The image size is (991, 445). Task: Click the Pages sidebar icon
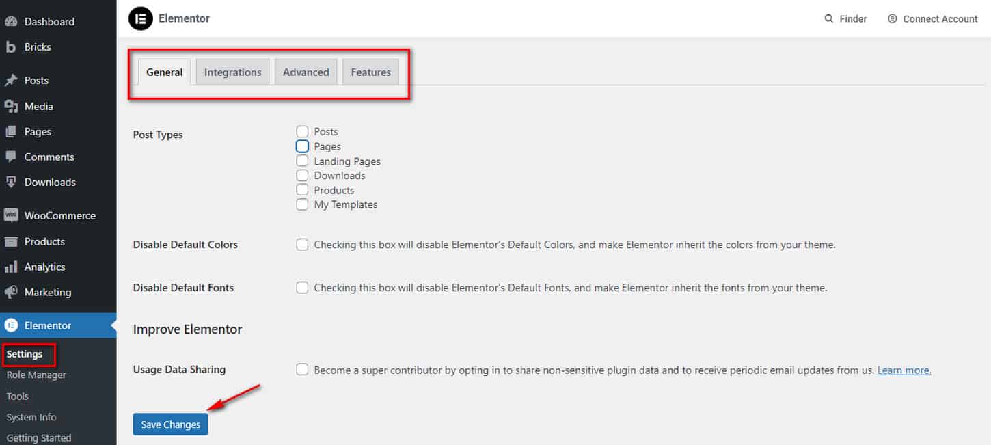(x=11, y=131)
